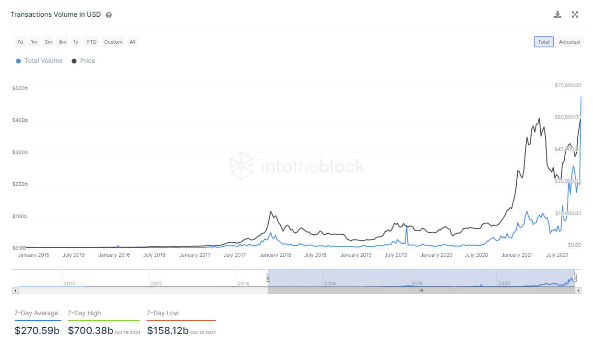
Task: Toggle off the Total Volume series
Action: coord(44,61)
